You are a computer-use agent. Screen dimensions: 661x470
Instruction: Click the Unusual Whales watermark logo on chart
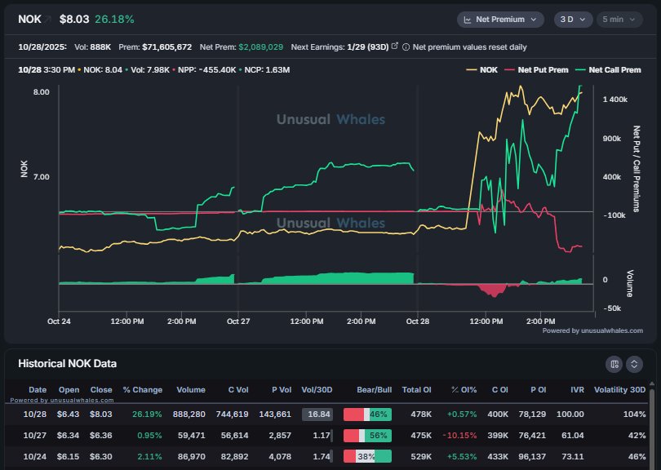330,119
